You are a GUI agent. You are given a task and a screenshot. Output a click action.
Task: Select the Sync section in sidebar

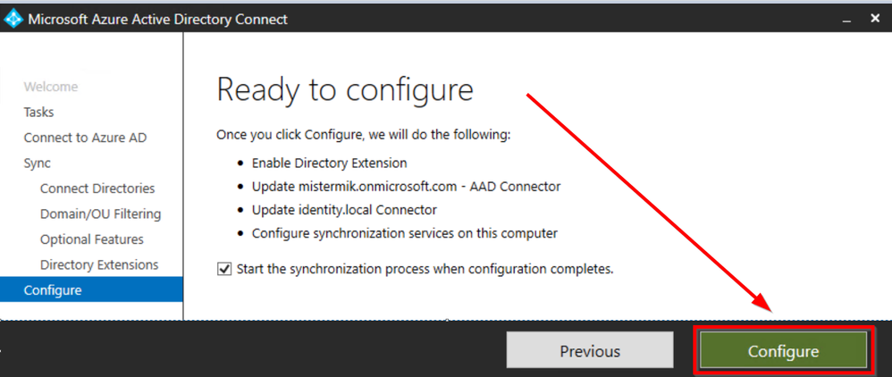click(x=38, y=163)
